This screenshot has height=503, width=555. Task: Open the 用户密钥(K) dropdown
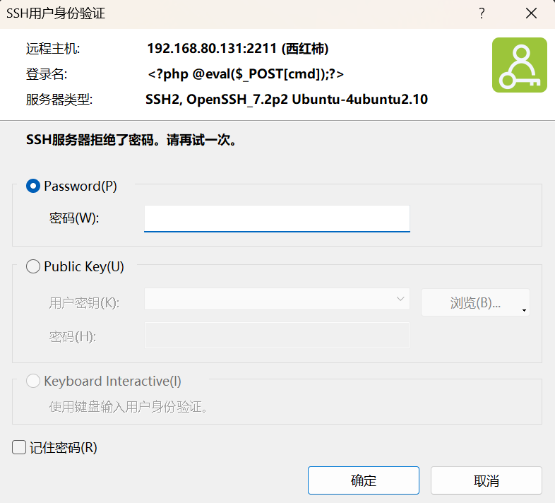tap(277, 299)
